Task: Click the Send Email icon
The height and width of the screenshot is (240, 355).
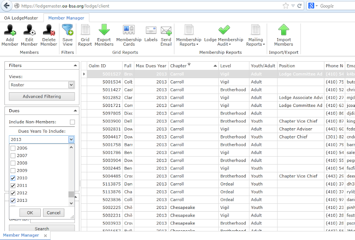Action: (x=166, y=31)
